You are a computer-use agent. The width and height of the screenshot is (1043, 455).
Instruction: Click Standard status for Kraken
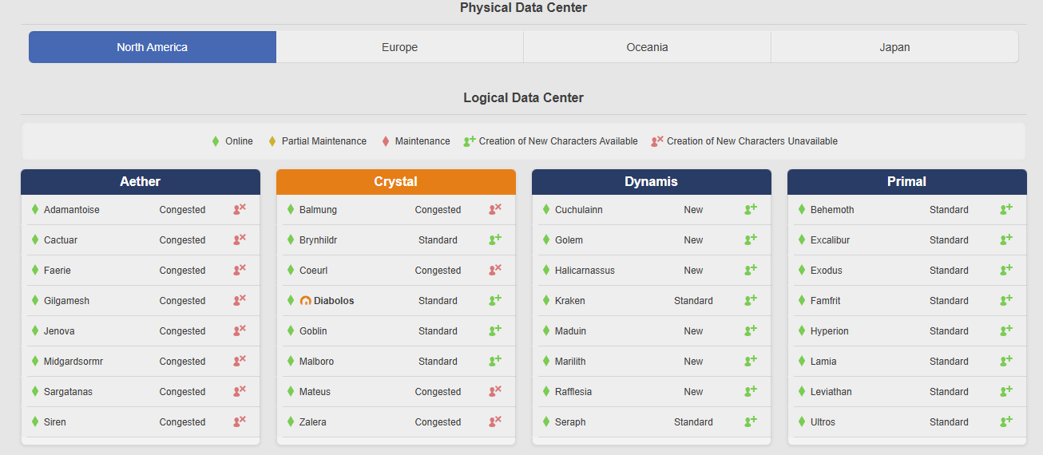click(x=693, y=301)
